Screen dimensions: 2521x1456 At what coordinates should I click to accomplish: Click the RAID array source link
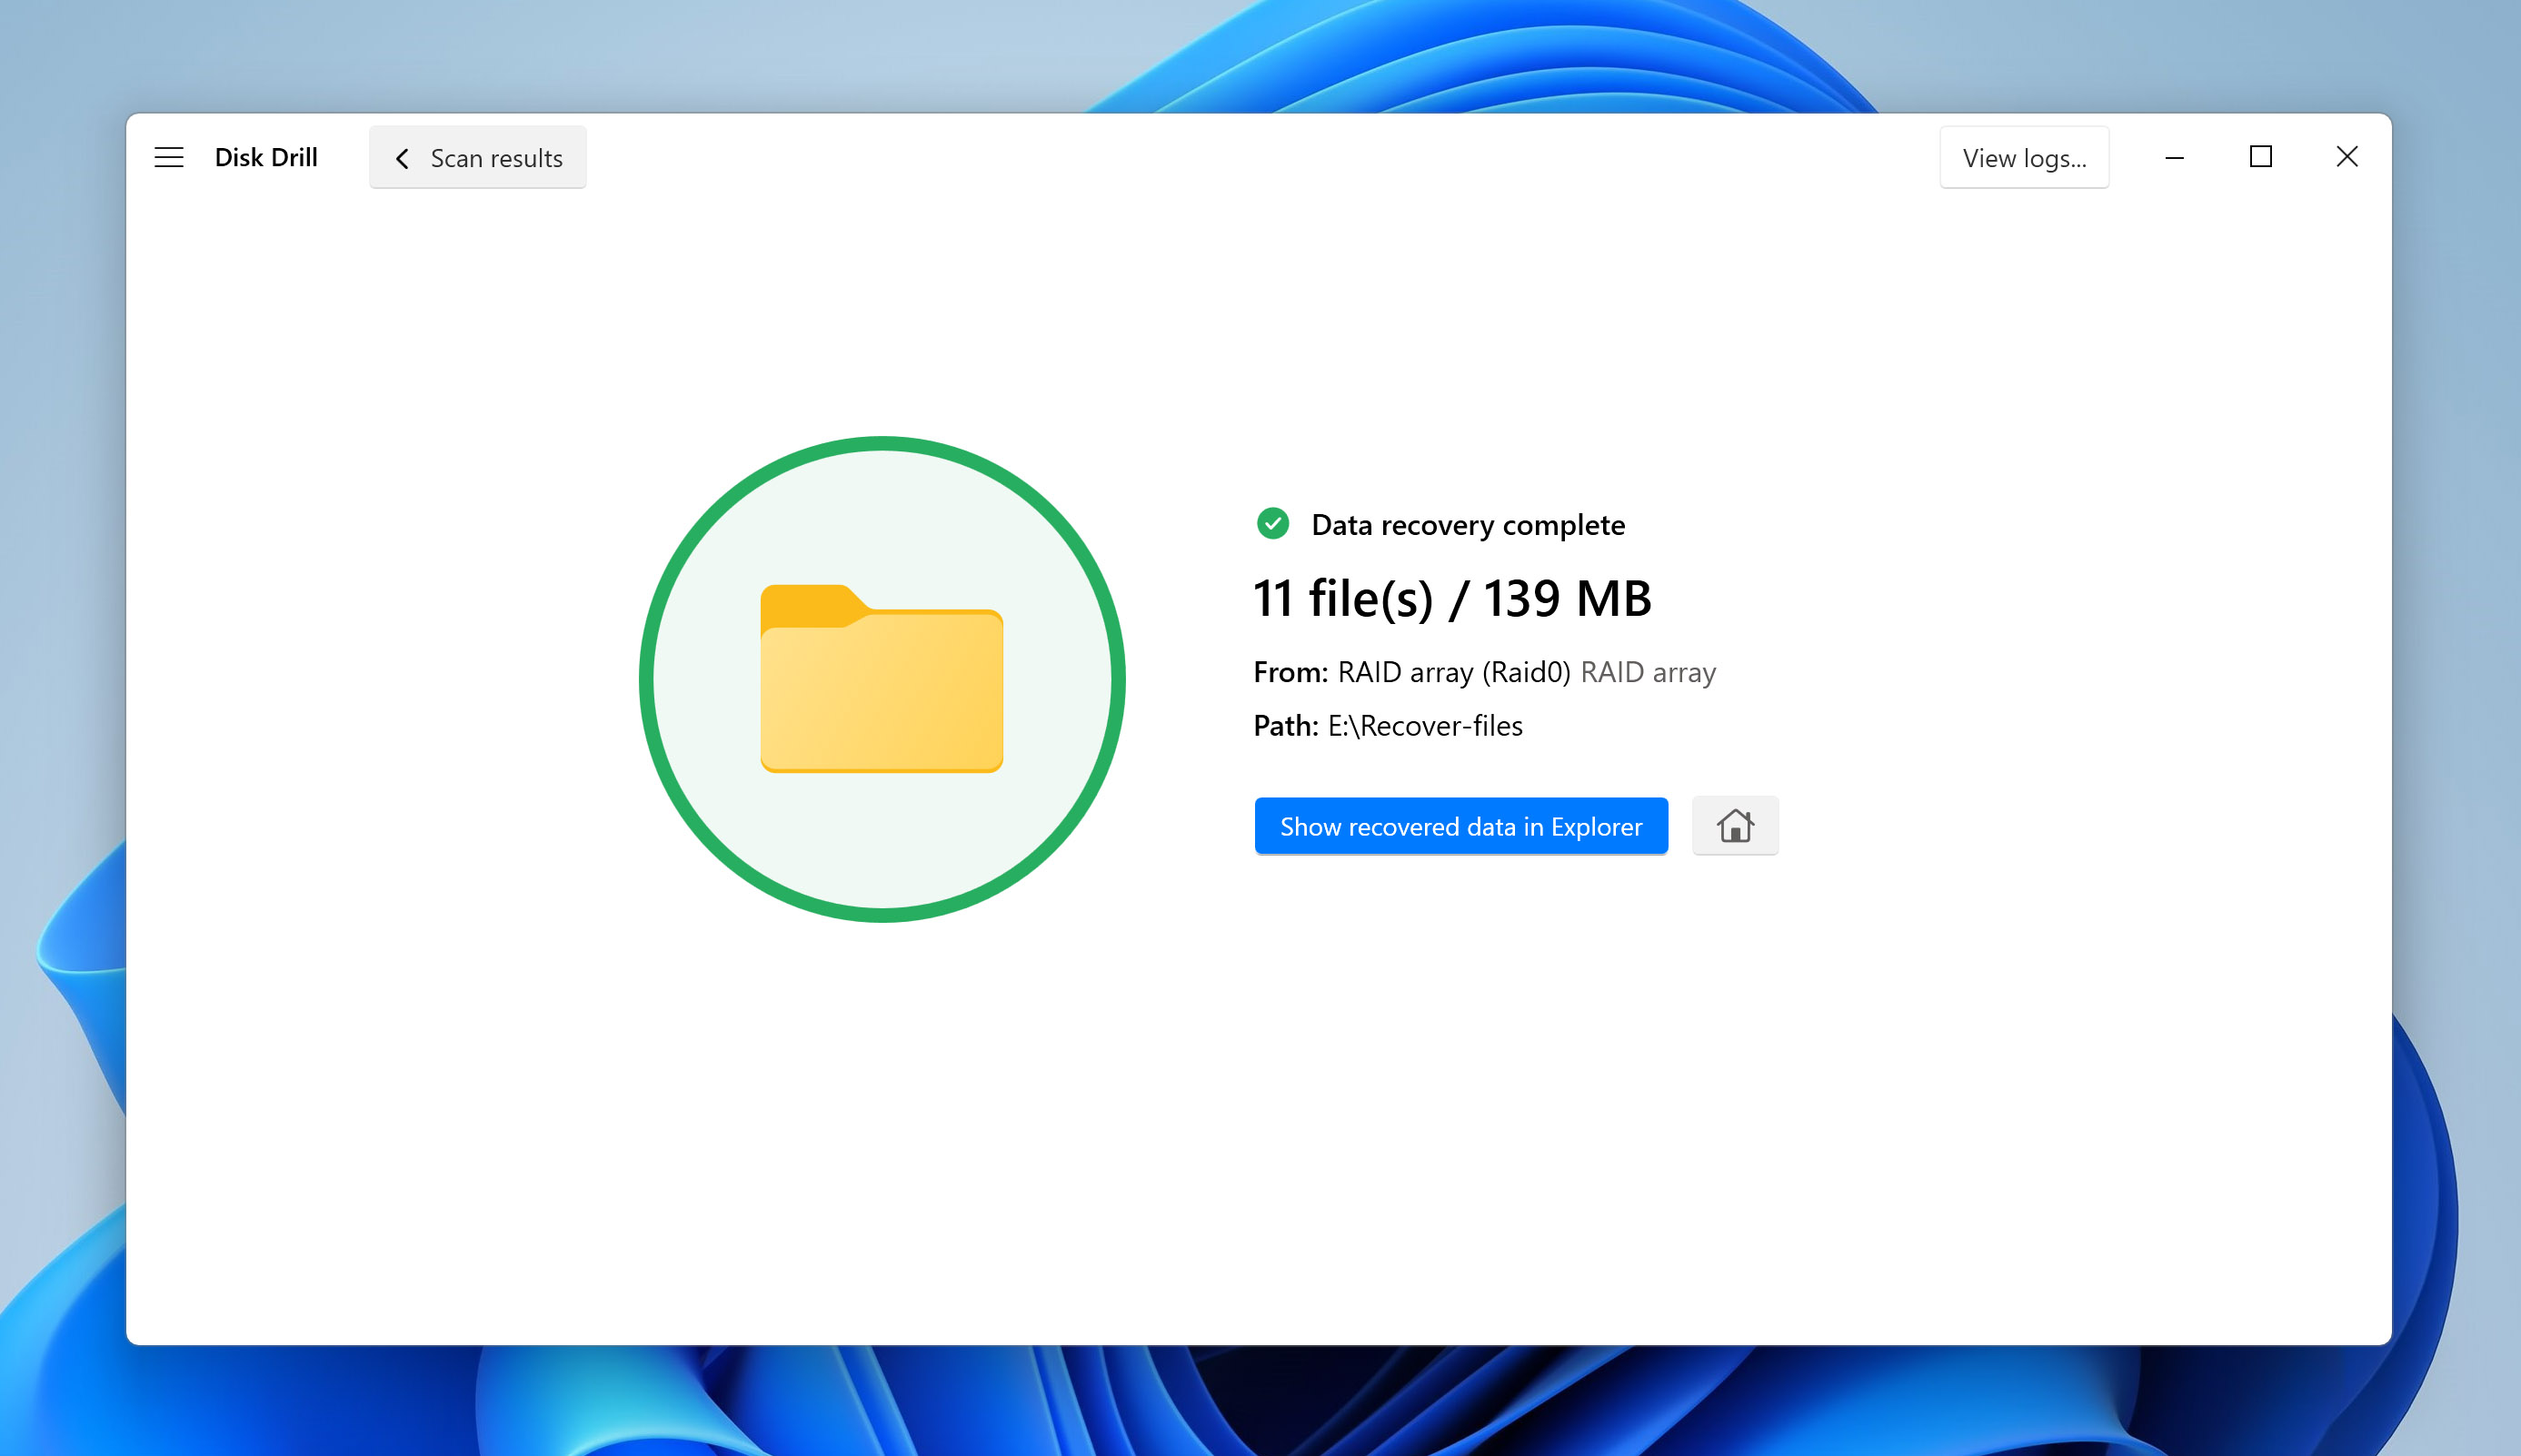[1649, 671]
